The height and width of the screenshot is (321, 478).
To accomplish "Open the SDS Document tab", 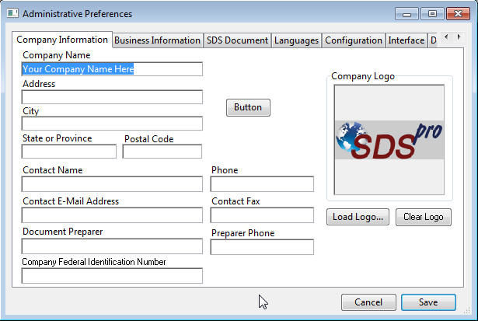I will click(x=237, y=40).
